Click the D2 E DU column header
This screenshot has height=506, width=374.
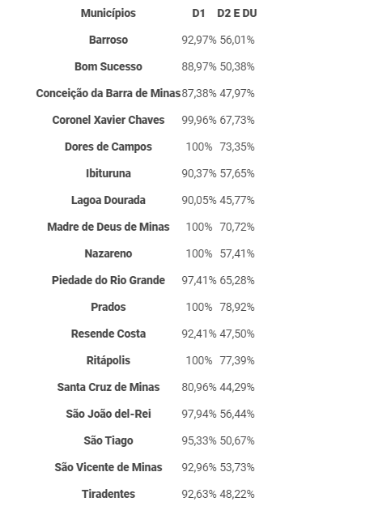point(237,13)
